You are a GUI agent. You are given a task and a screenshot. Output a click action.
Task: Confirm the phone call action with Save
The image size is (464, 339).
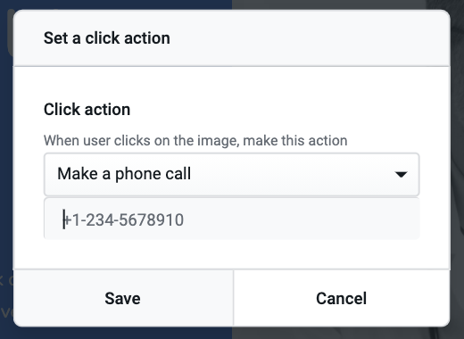pyautogui.click(x=123, y=298)
